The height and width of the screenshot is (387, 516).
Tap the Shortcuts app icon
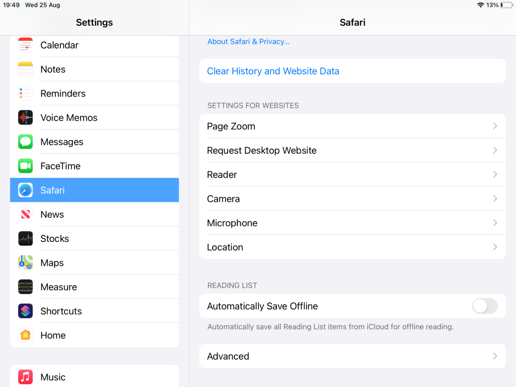tap(25, 311)
